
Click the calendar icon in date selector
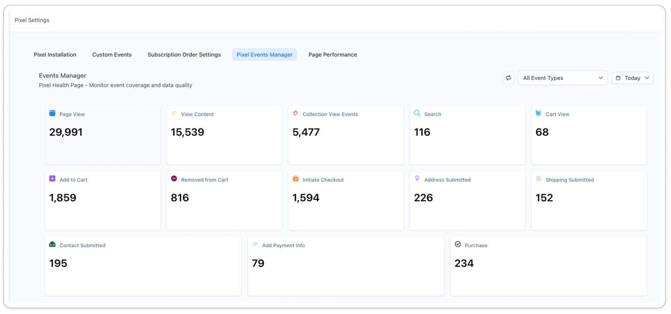[618, 78]
